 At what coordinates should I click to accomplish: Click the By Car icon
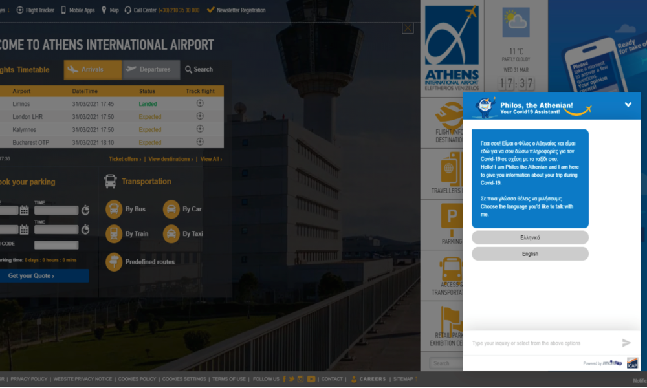point(171,210)
